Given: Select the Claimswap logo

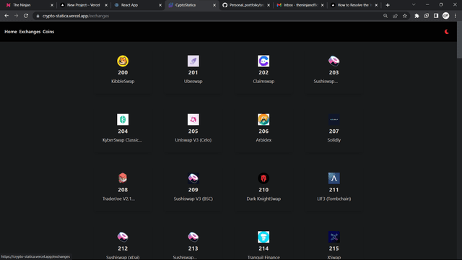Looking at the screenshot, I should click(x=263, y=61).
